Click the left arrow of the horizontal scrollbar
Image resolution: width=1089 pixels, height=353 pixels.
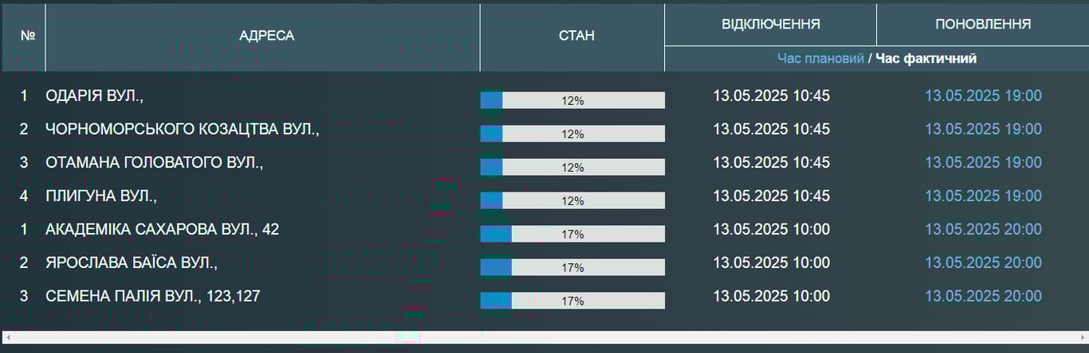[x=7, y=337]
